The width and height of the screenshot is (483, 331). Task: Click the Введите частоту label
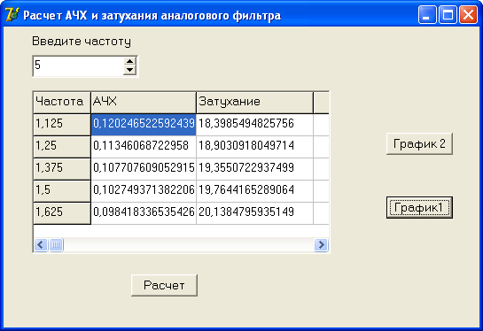point(82,42)
